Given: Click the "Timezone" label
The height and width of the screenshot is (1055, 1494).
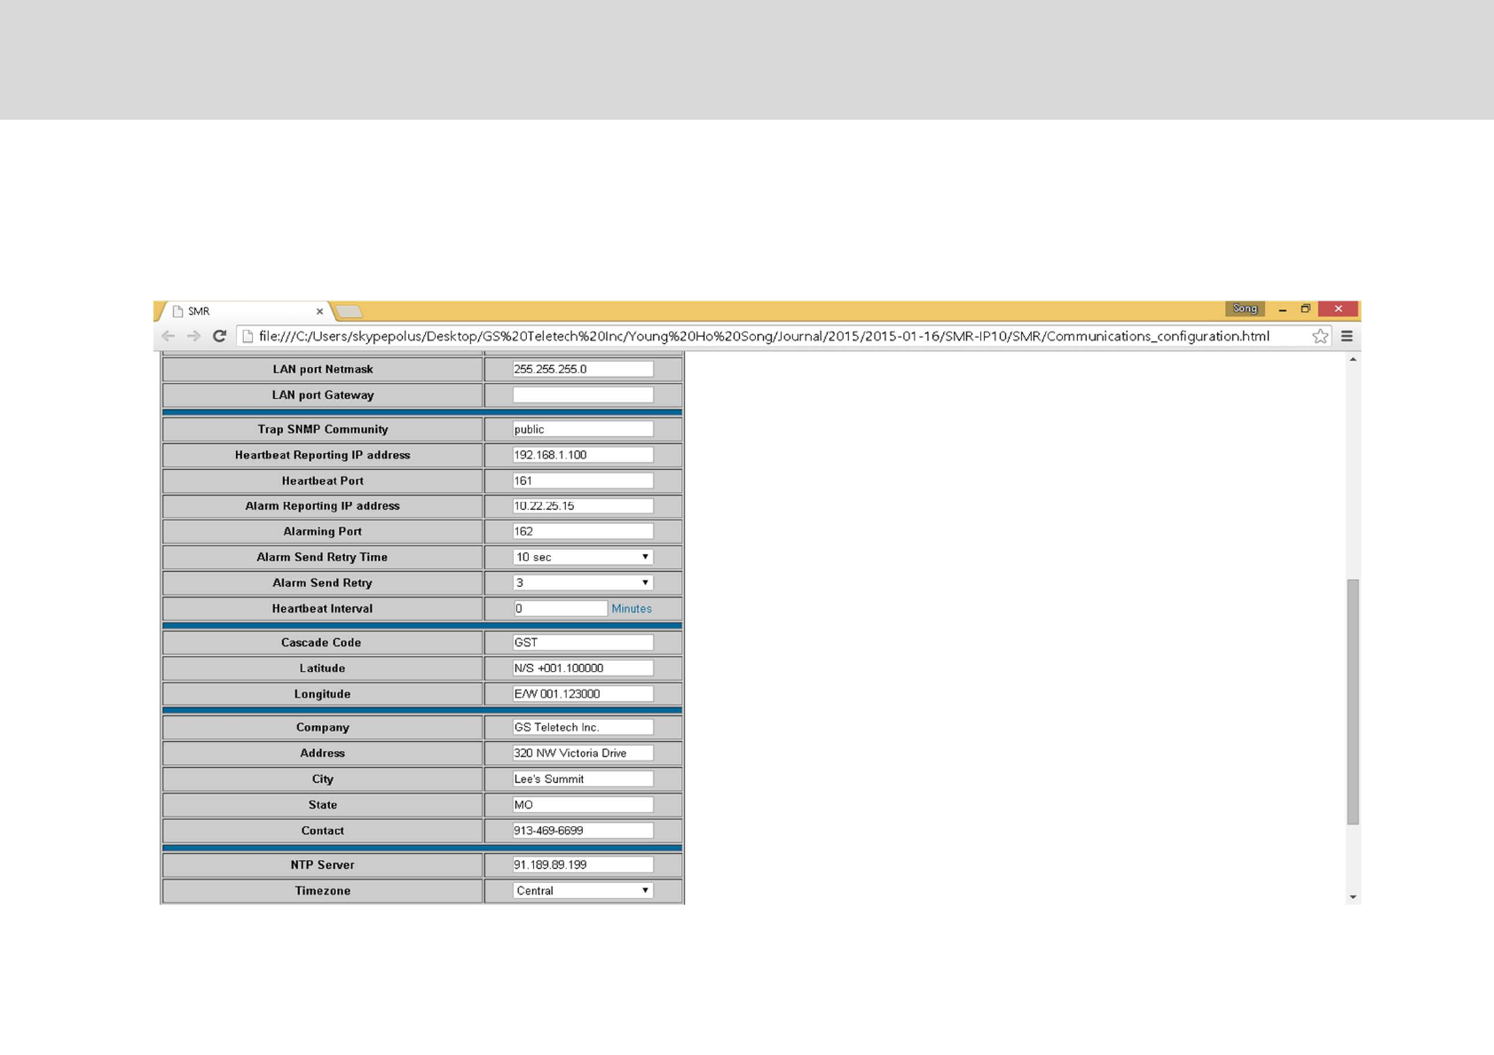Looking at the screenshot, I should (x=323, y=890).
